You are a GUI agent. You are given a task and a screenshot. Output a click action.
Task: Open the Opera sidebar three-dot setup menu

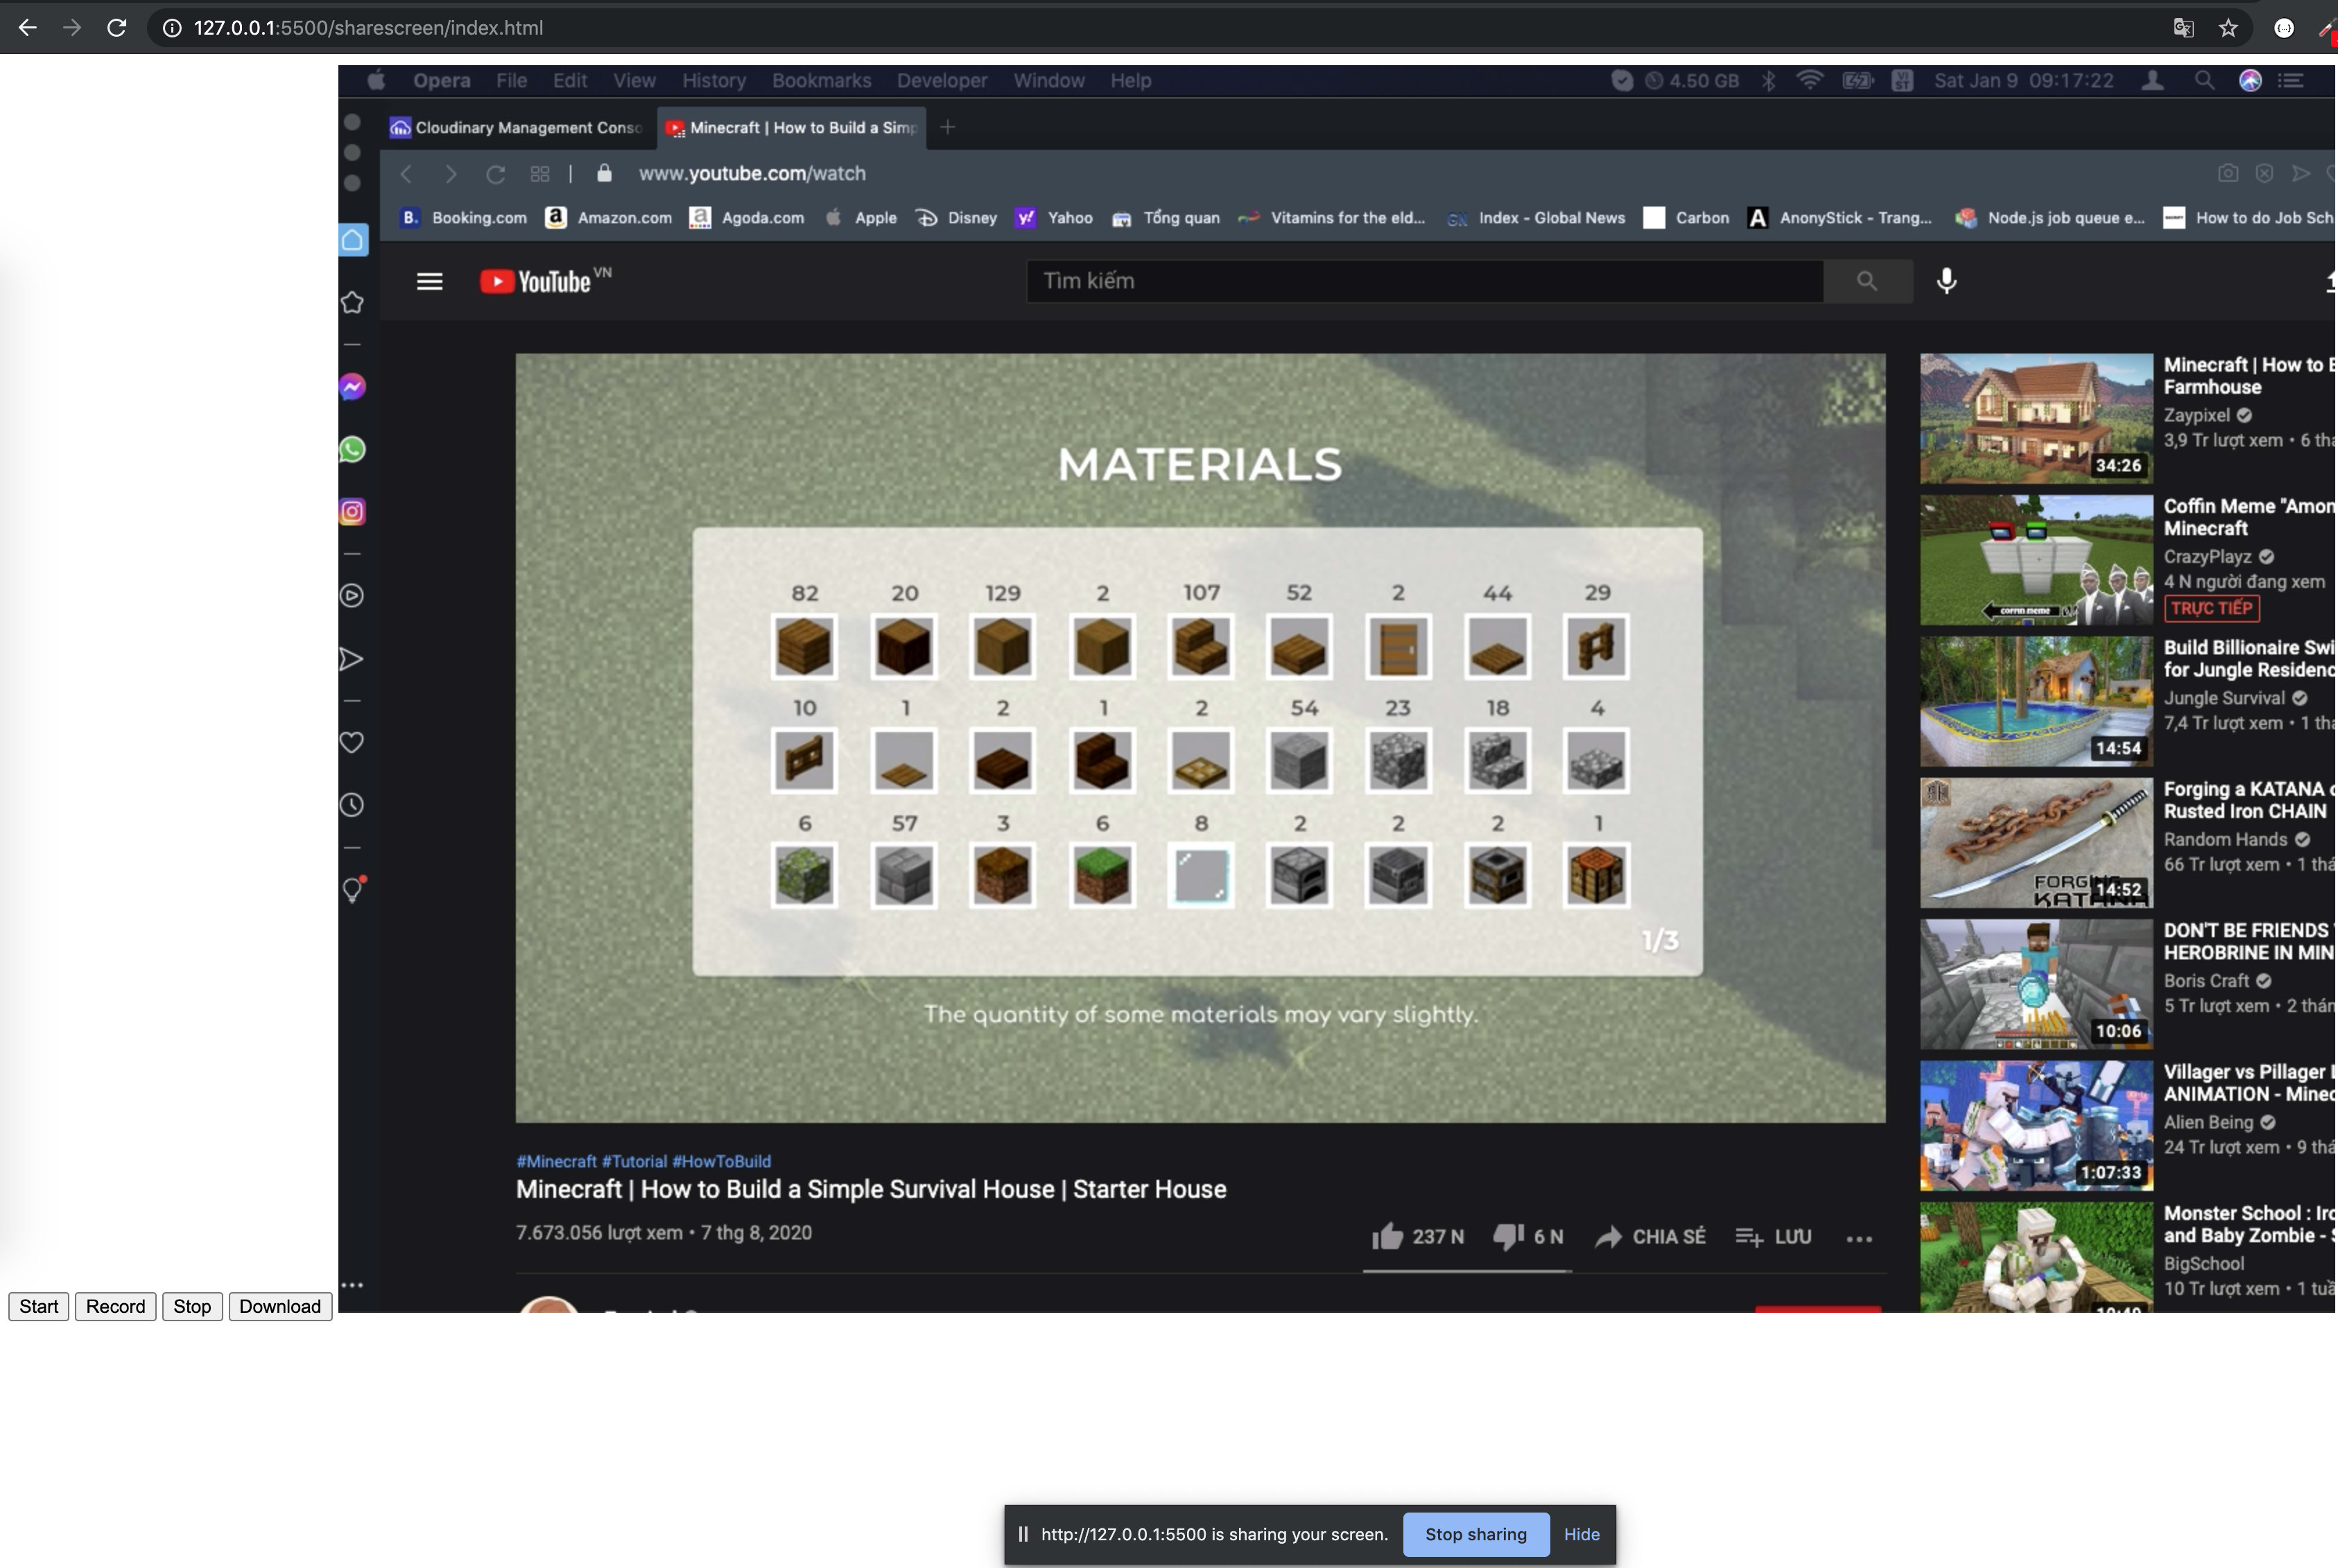click(x=352, y=1285)
